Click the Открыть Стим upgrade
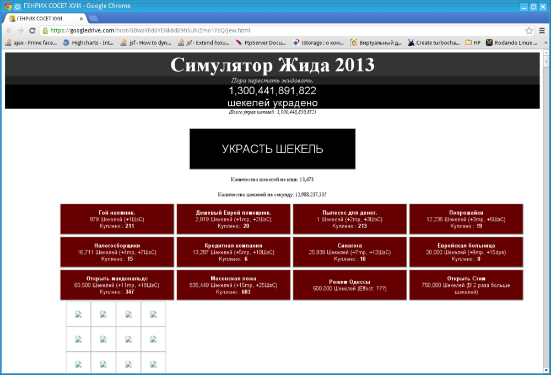Image resolution: width=551 pixels, height=375 pixels. [x=467, y=285]
